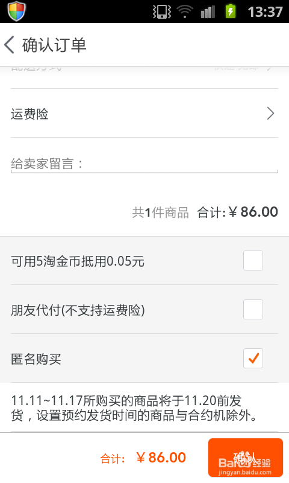The height and width of the screenshot is (483, 289).
Task: Tap the security shield icon in status bar
Action: coord(17,11)
